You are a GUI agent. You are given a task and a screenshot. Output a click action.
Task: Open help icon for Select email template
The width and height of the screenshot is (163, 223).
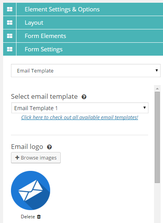pos(84,97)
